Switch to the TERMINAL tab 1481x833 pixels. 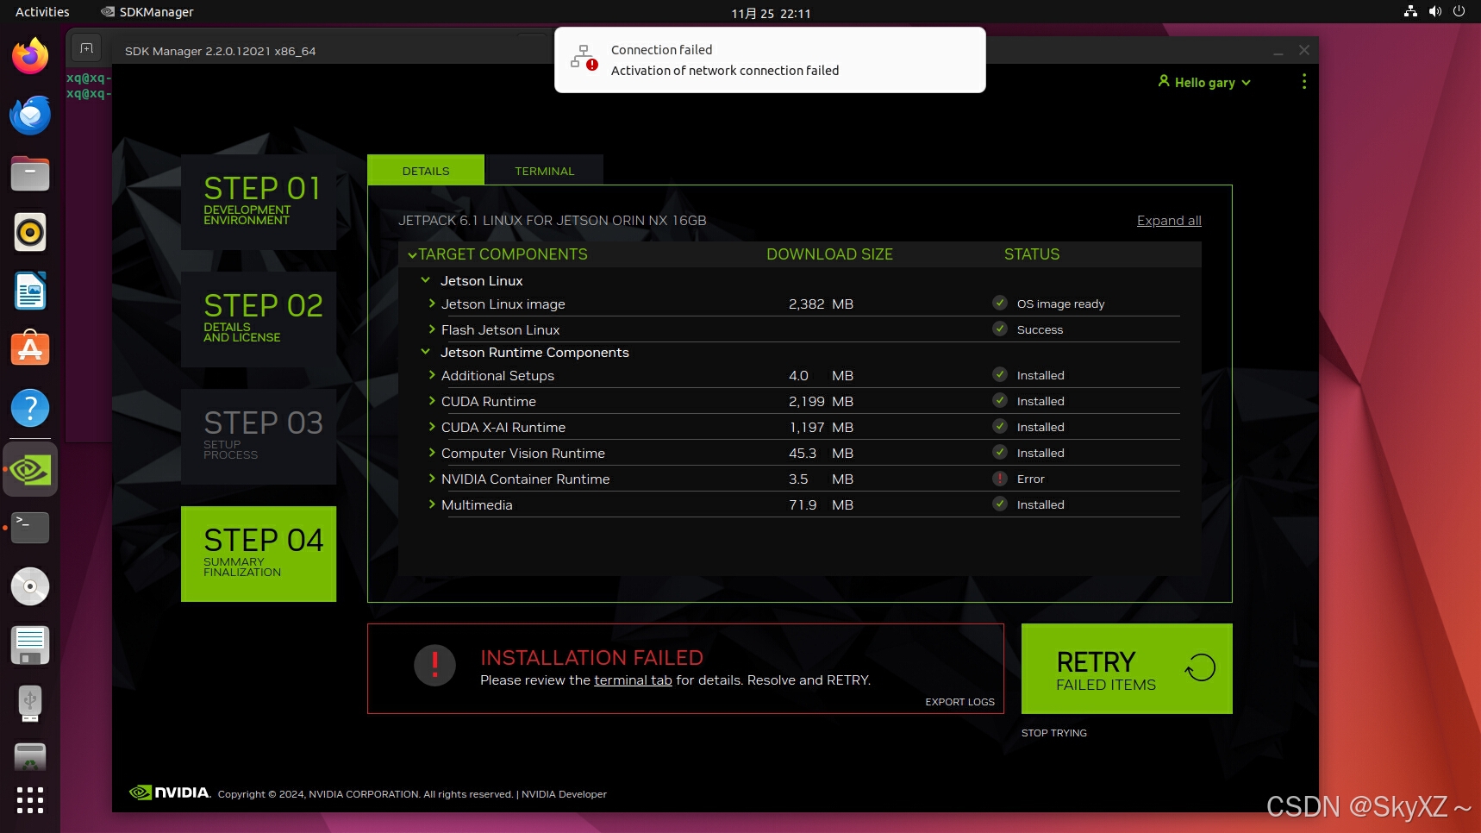click(545, 170)
